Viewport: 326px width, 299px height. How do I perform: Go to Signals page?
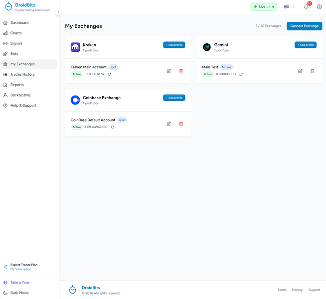[x=29, y=43]
